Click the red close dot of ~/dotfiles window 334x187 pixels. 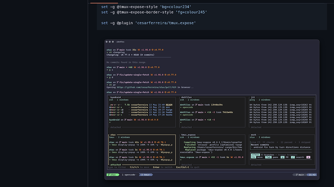click(107, 42)
